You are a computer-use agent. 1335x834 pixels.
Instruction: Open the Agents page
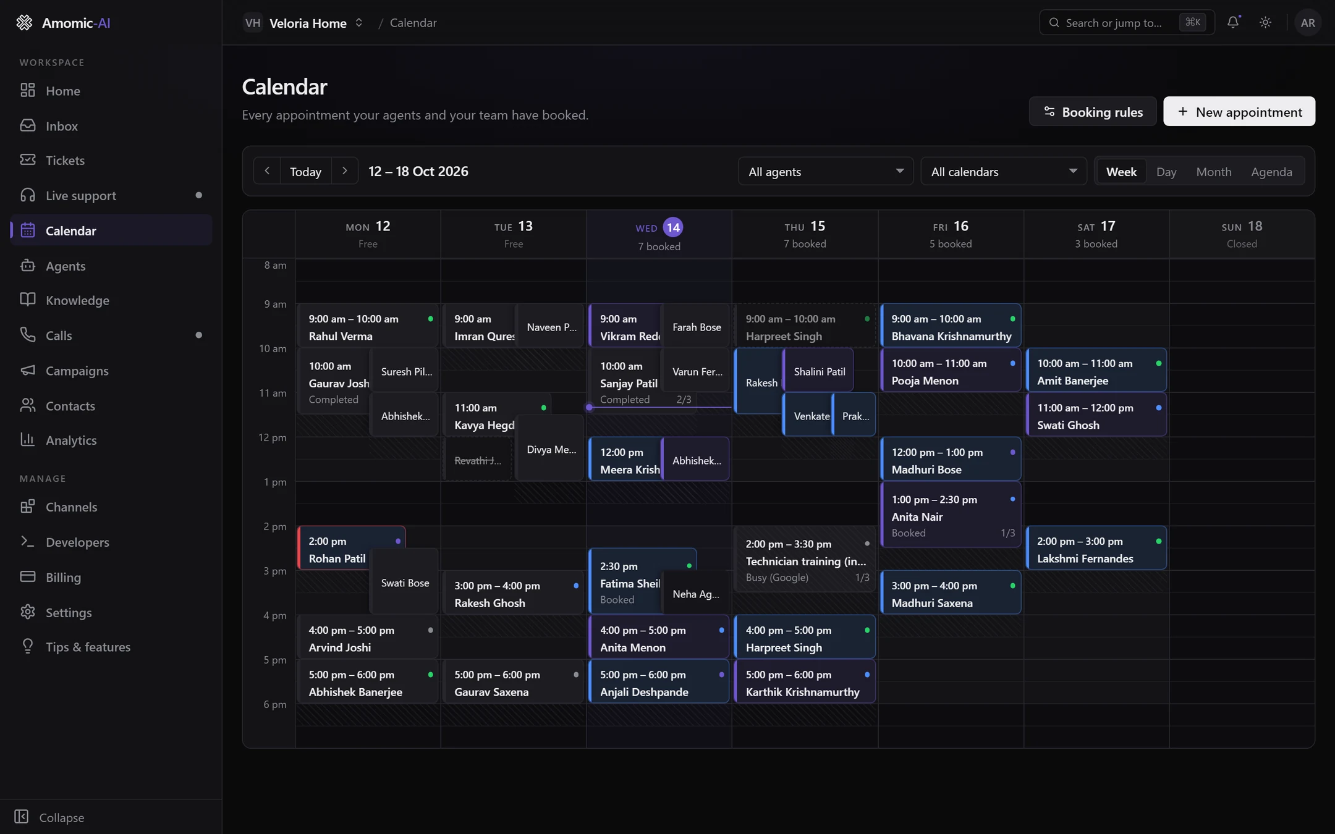[x=111, y=266]
